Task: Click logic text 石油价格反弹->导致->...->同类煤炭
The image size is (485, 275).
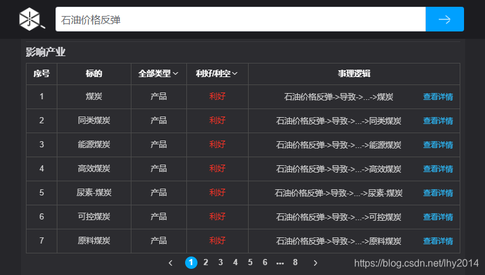Action: (339, 121)
